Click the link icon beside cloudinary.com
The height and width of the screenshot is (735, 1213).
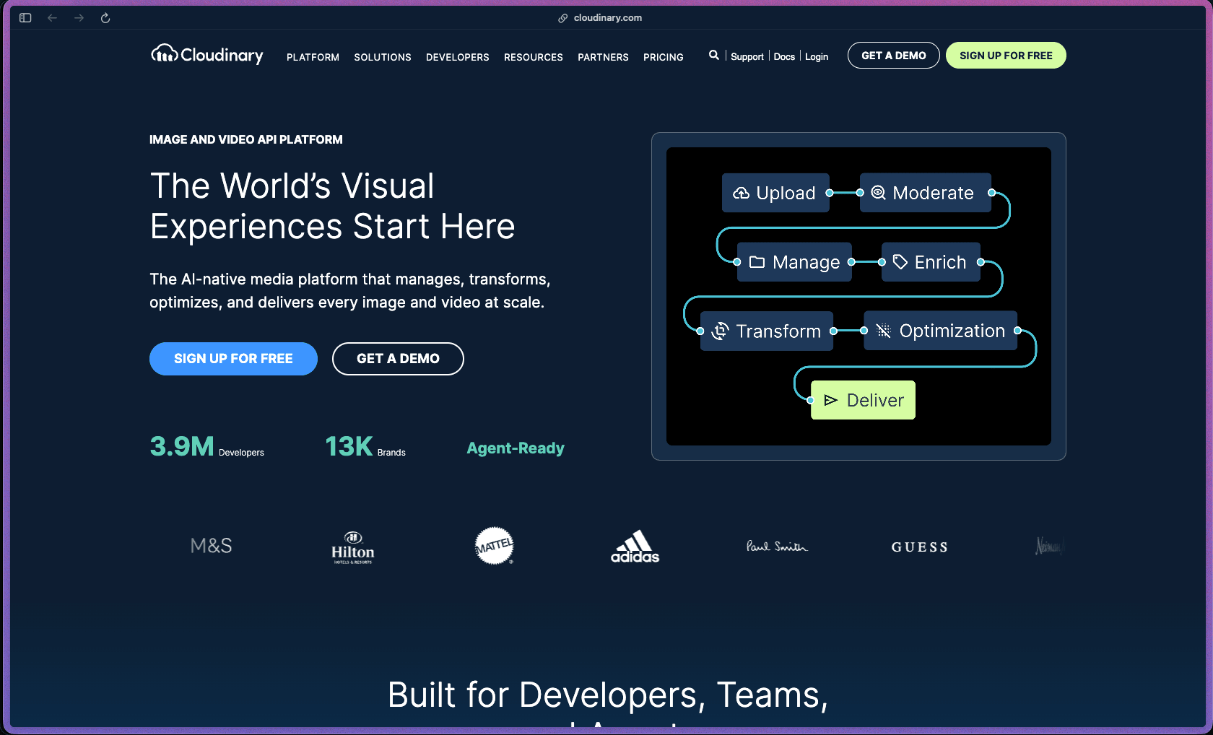(x=563, y=18)
